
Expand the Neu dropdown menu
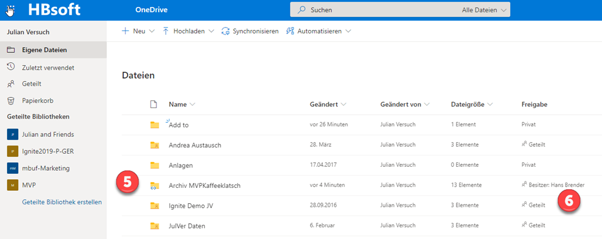coord(138,31)
